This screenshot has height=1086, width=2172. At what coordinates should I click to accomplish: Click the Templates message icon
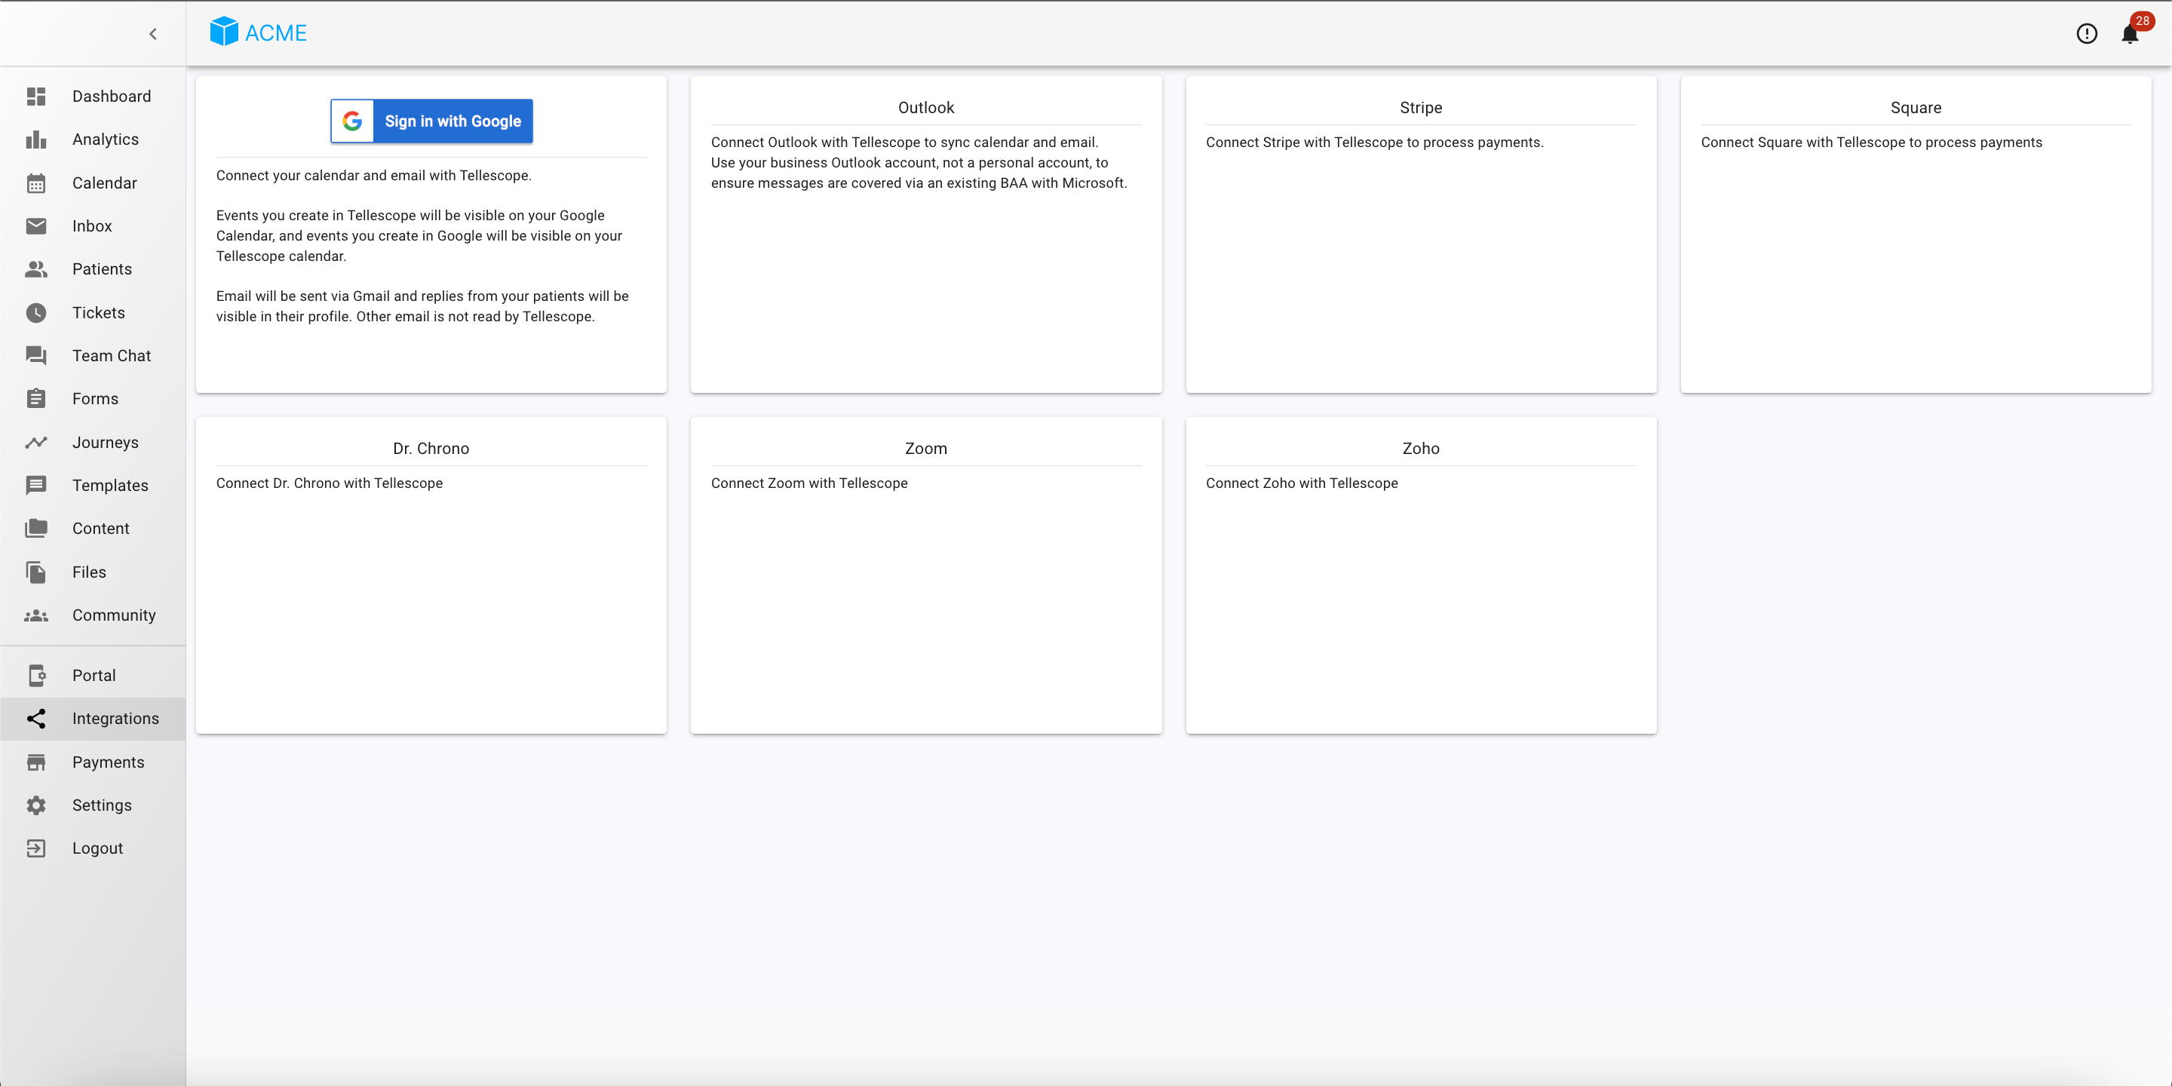pyautogui.click(x=36, y=486)
